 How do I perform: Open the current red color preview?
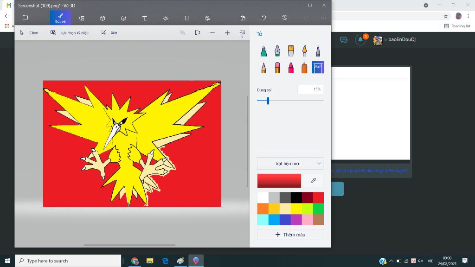click(x=279, y=181)
